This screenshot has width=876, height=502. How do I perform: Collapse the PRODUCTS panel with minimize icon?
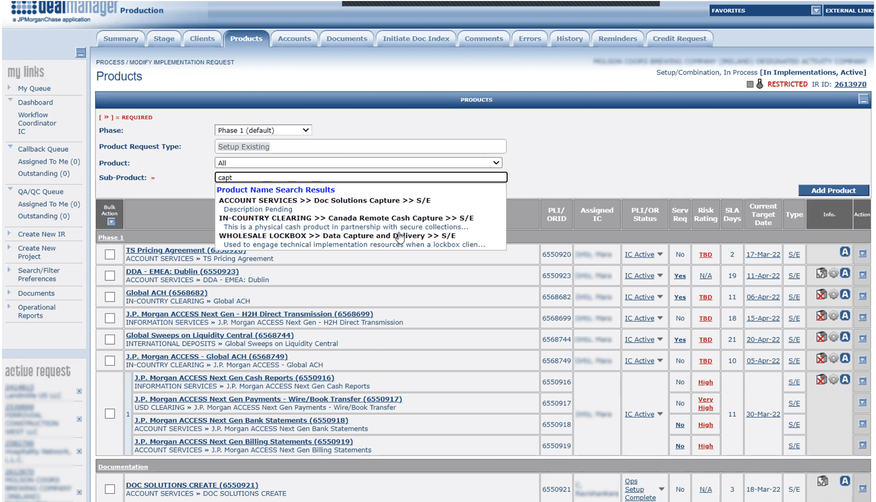click(863, 99)
